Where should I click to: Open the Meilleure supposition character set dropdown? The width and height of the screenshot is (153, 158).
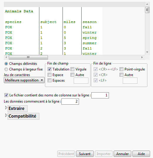[x=24, y=80]
